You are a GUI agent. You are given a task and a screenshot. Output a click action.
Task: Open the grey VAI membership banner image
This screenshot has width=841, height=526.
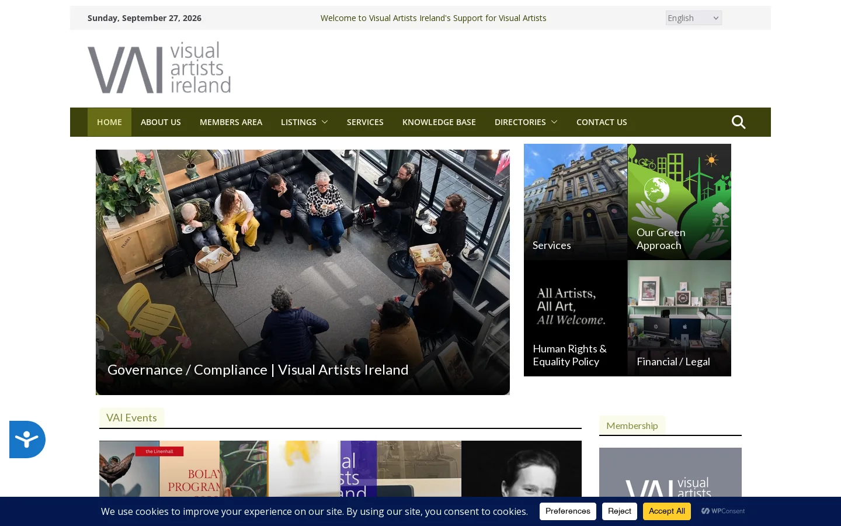(670, 472)
